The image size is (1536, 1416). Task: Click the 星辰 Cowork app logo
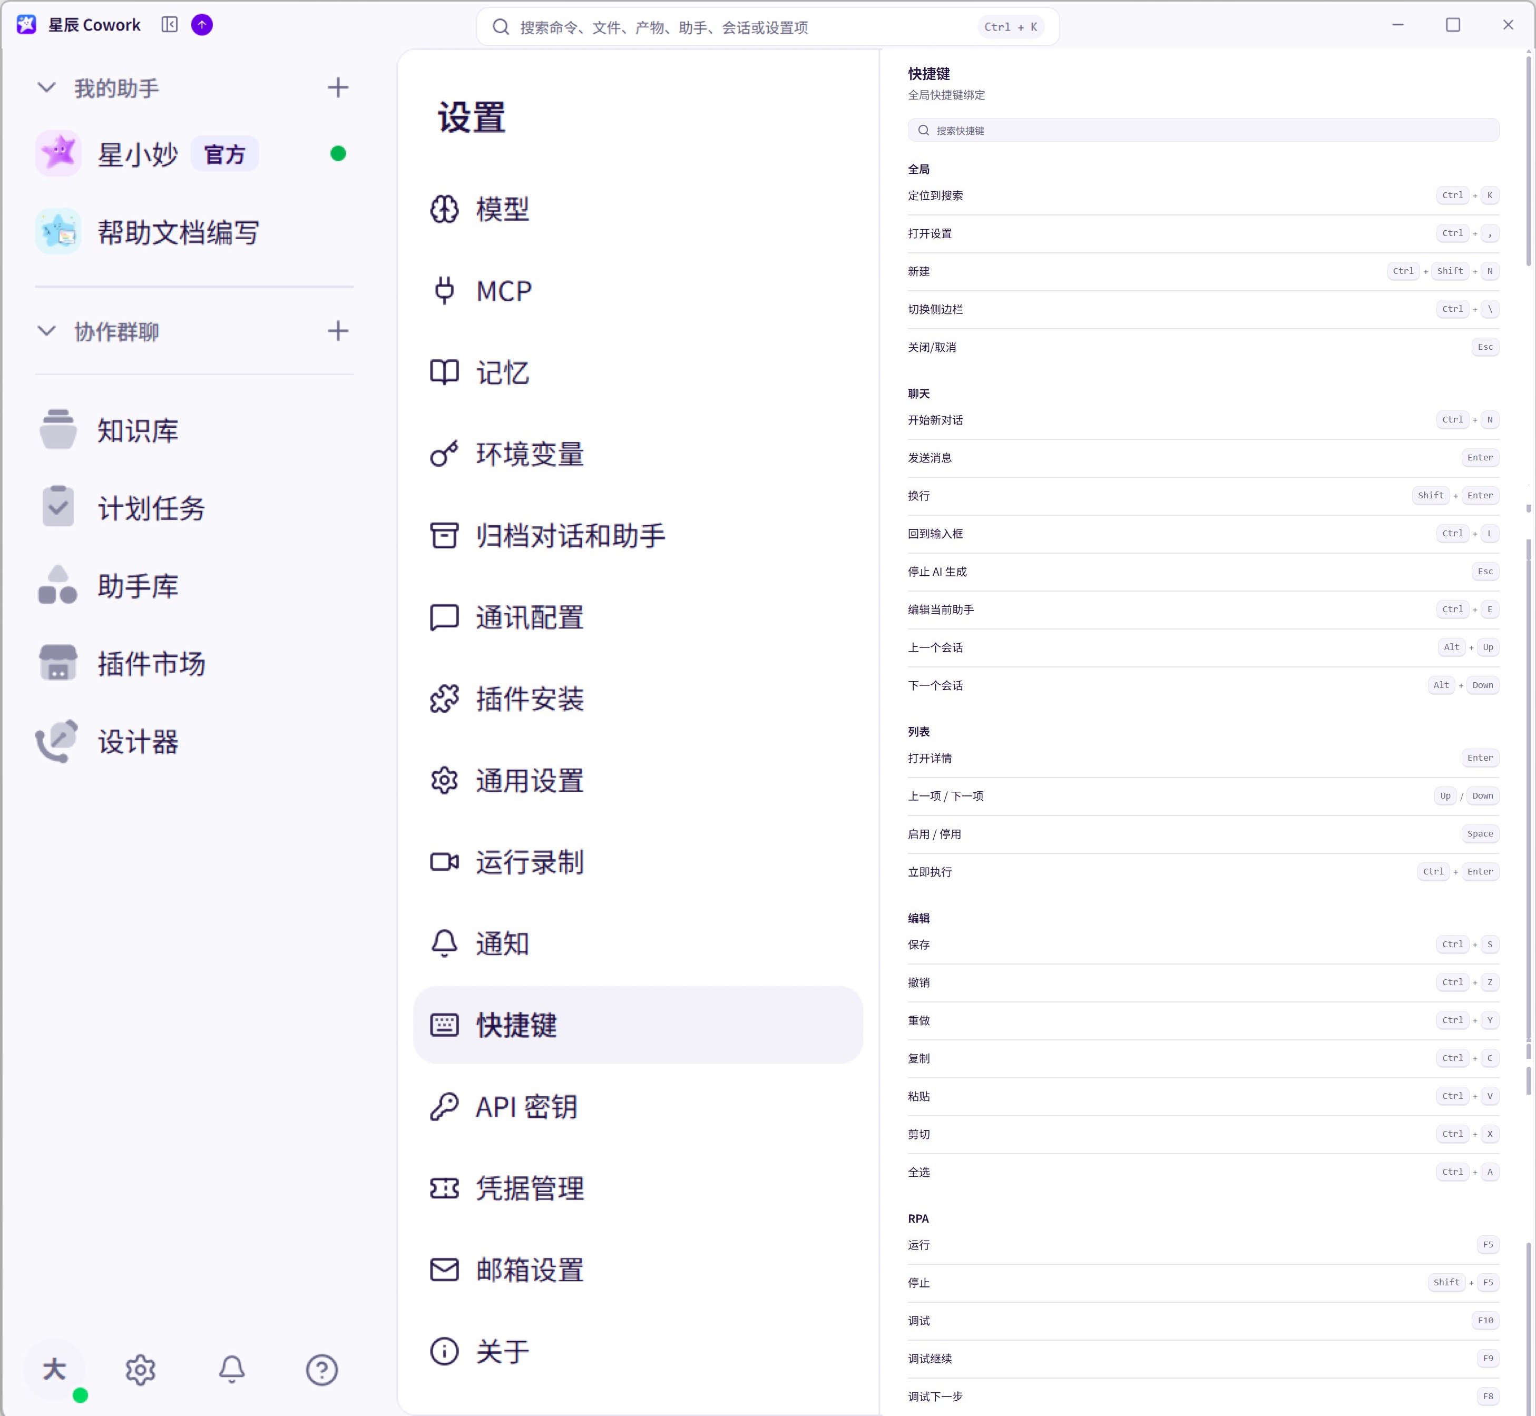(x=26, y=25)
